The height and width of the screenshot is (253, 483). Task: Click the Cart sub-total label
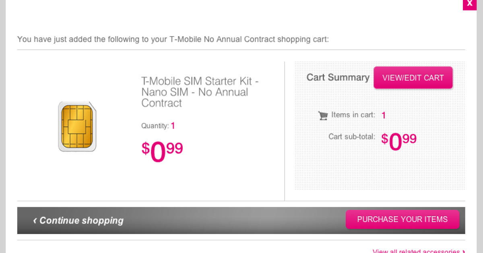(x=351, y=137)
